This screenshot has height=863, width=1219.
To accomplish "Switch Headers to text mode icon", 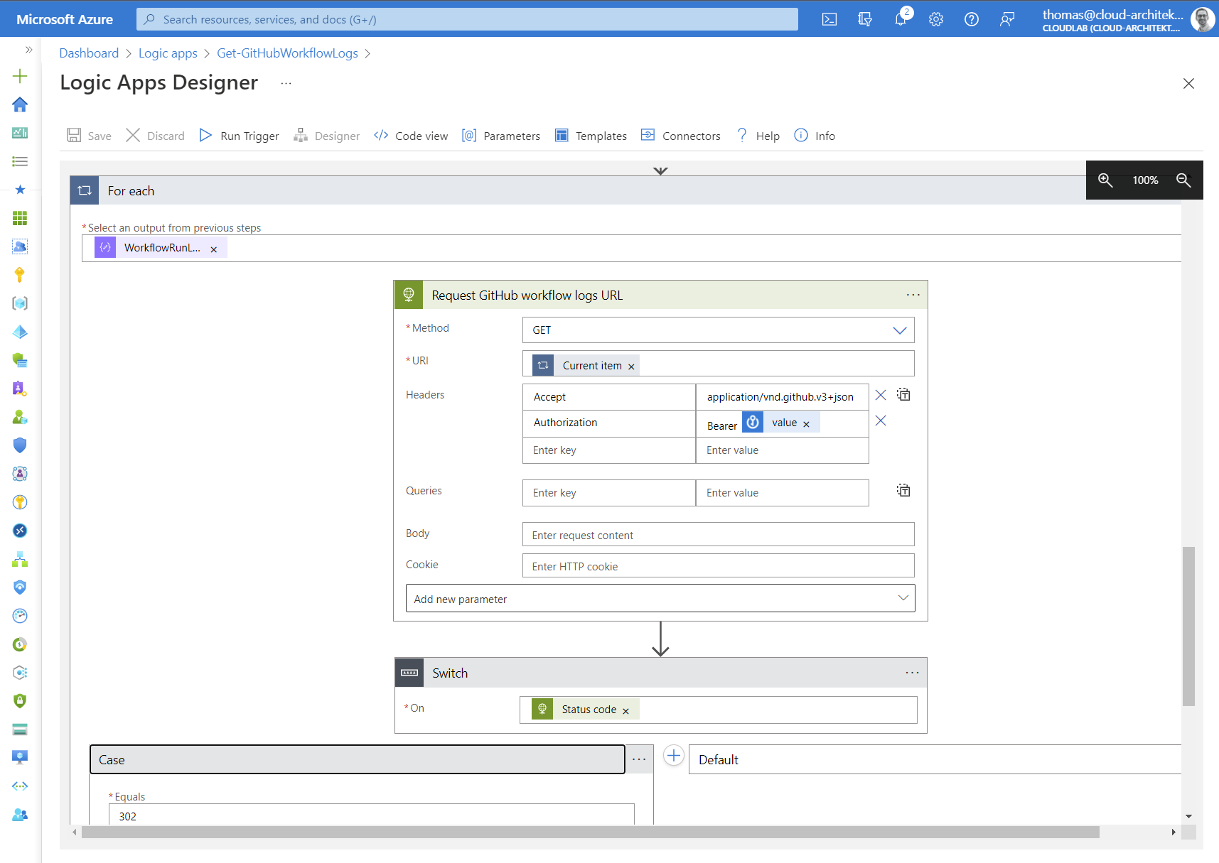I will click(x=903, y=394).
